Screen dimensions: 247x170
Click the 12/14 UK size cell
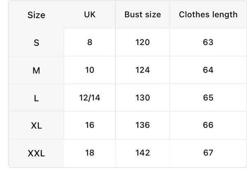tap(90, 98)
